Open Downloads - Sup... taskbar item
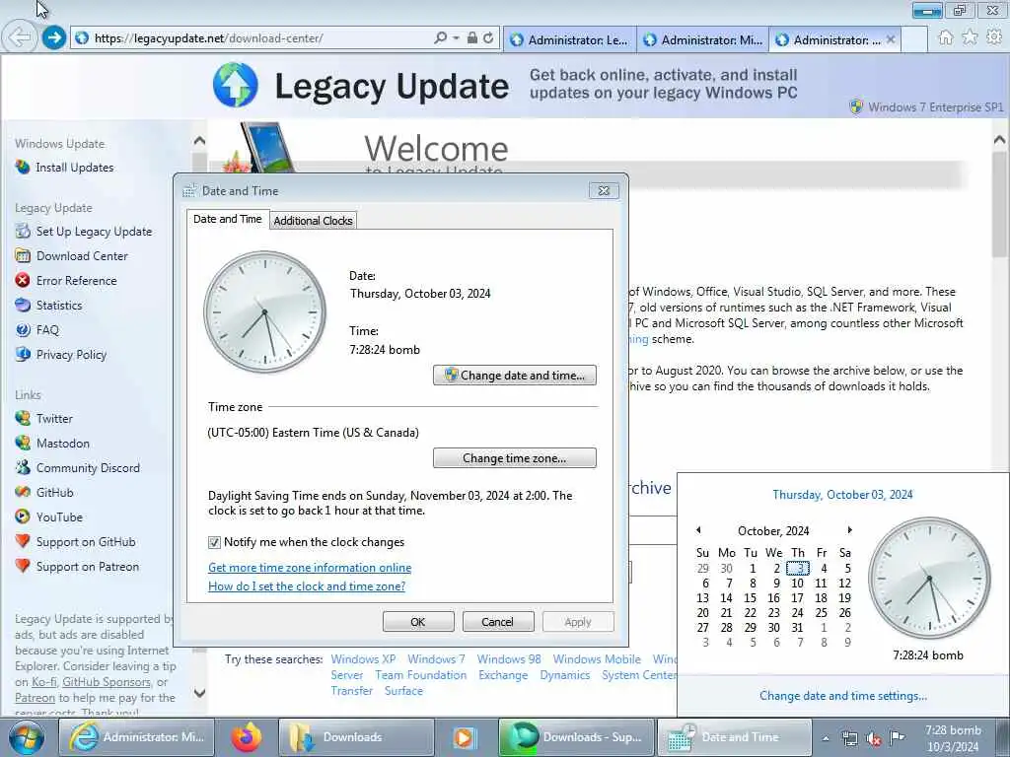The height and width of the screenshot is (757, 1010). pos(576,737)
